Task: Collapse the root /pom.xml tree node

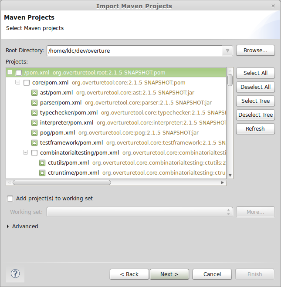Action: click(10, 73)
